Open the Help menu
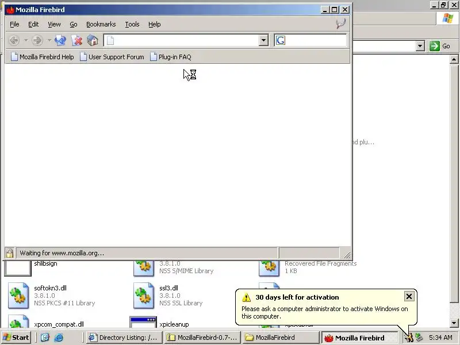 154,24
